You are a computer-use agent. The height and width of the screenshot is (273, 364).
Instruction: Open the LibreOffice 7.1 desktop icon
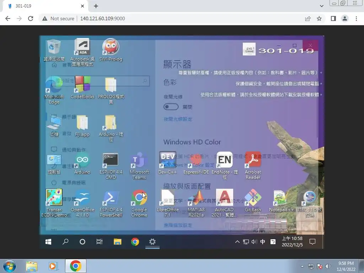pyautogui.click(x=168, y=203)
